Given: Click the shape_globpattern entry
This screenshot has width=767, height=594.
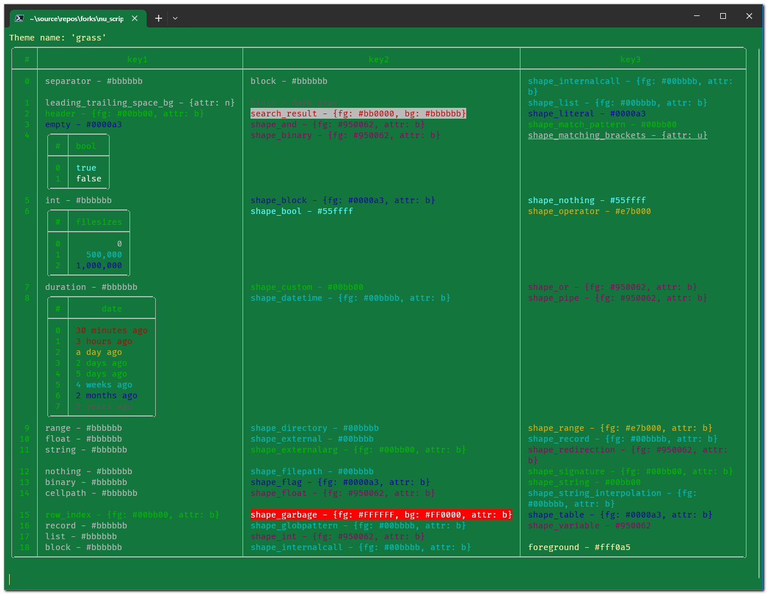Looking at the screenshot, I should 358,526.
